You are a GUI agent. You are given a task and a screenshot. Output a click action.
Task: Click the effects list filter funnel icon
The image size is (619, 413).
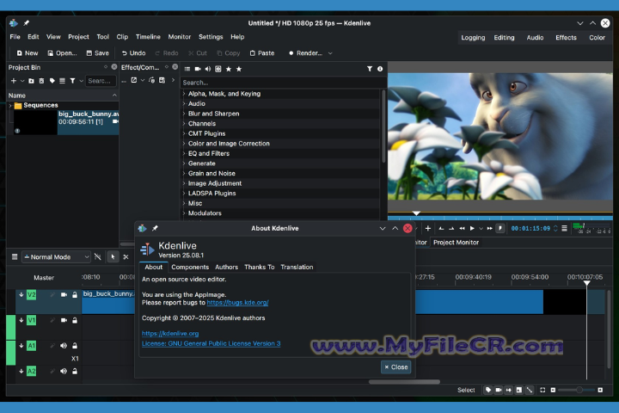tap(370, 69)
